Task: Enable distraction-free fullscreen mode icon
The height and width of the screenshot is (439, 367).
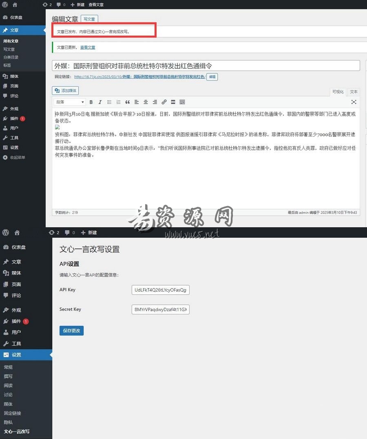Action: pyautogui.click(x=354, y=102)
